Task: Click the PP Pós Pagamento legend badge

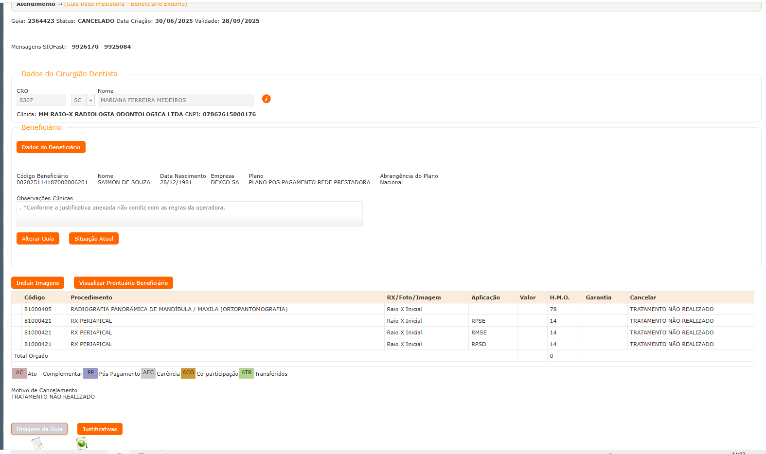Action: click(x=90, y=373)
